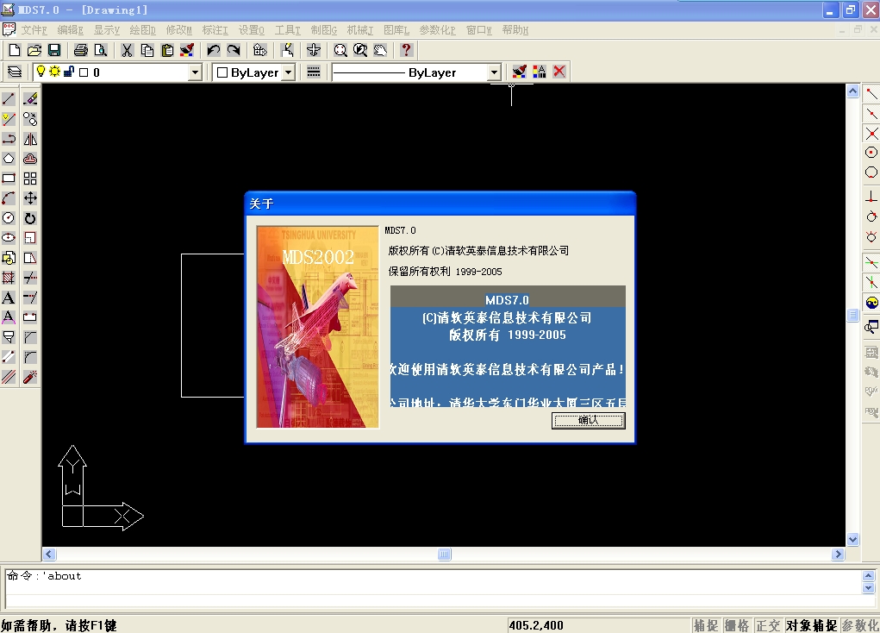Click the red X delete icon

click(559, 72)
